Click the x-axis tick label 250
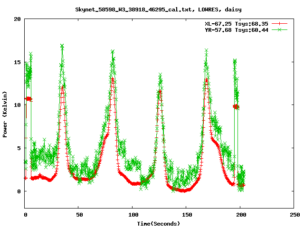Viewport: 304px width, 228px height. point(294,215)
